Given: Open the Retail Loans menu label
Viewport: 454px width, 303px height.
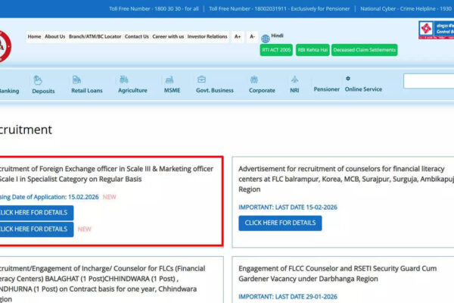Looking at the screenshot, I should (x=87, y=90).
